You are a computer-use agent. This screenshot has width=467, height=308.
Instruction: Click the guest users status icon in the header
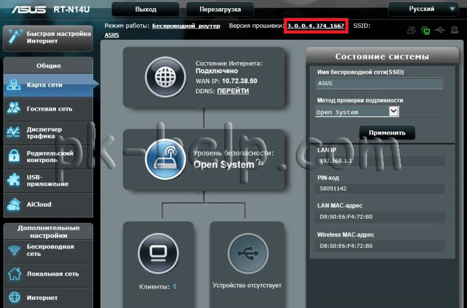tap(412, 30)
